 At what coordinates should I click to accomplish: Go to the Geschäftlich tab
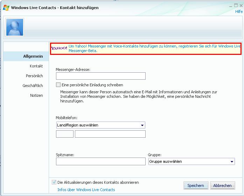(32, 86)
